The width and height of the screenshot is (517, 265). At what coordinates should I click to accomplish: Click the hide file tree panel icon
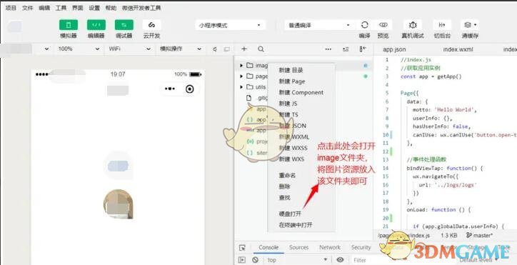363,49
